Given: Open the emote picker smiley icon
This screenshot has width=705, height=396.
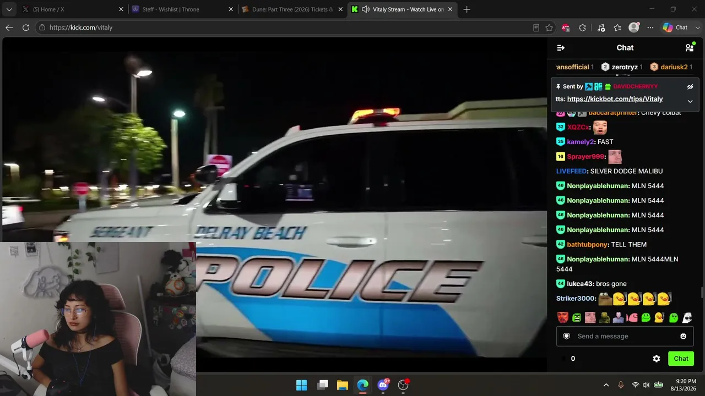Looking at the screenshot, I should pyautogui.click(x=684, y=336).
